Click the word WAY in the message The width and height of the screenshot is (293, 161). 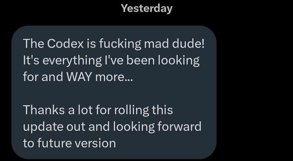(x=79, y=77)
